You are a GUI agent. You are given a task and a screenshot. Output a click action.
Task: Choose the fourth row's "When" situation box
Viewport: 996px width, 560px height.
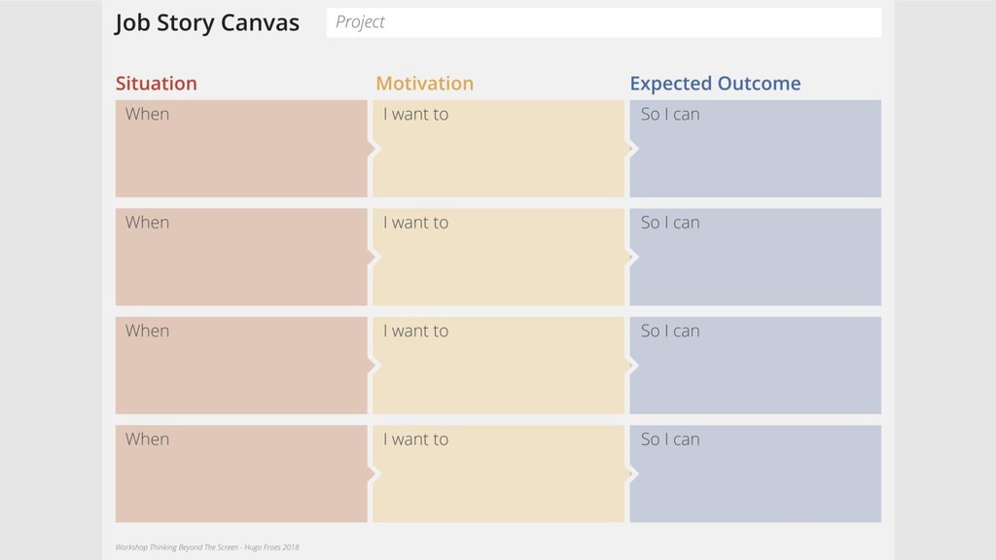coord(241,473)
